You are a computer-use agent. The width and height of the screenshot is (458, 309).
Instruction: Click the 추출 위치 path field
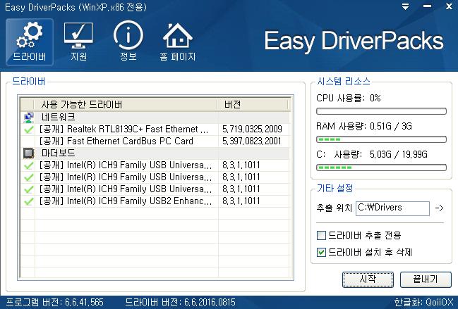[x=392, y=208]
